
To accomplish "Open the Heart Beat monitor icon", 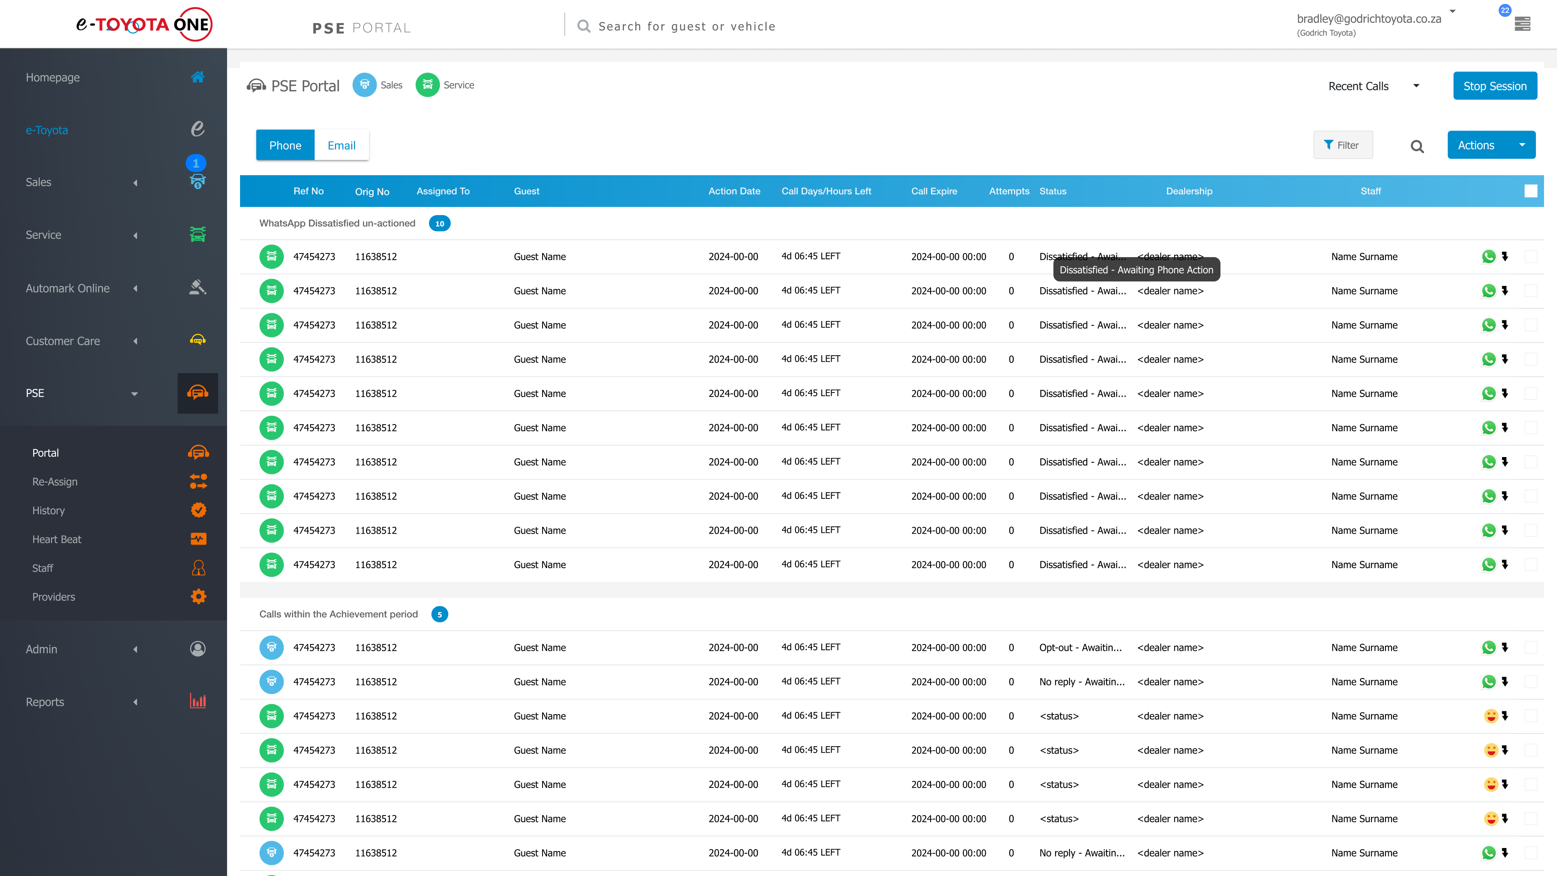I will click(198, 539).
